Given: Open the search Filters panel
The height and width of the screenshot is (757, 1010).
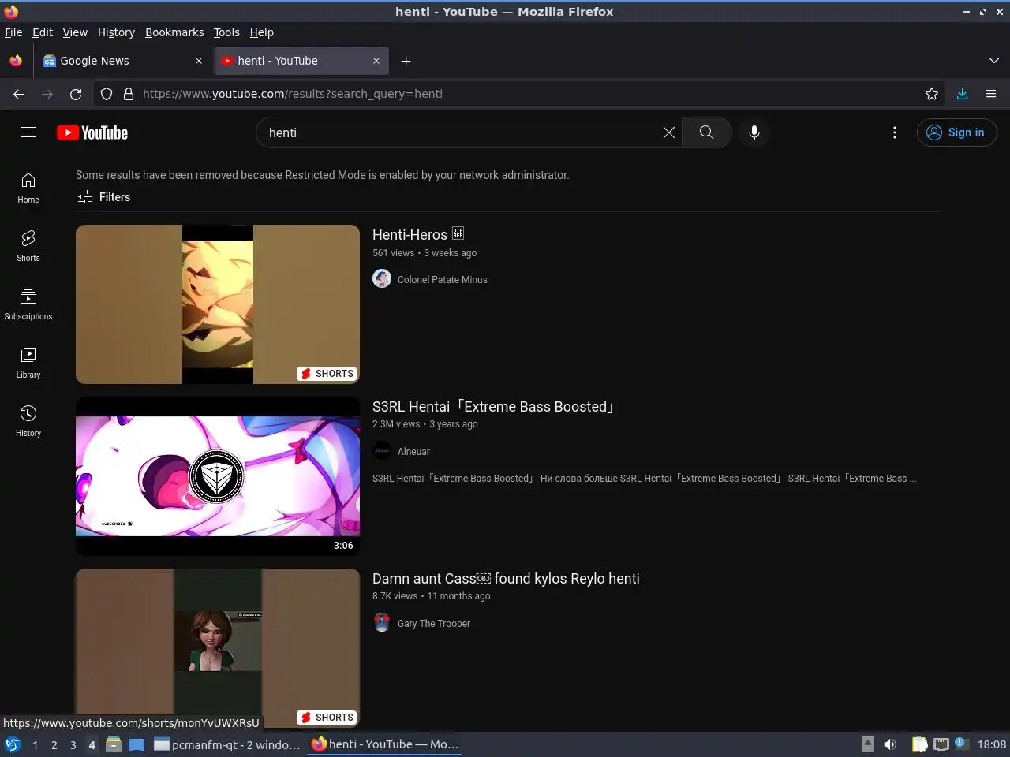Looking at the screenshot, I should [x=103, y=197].
